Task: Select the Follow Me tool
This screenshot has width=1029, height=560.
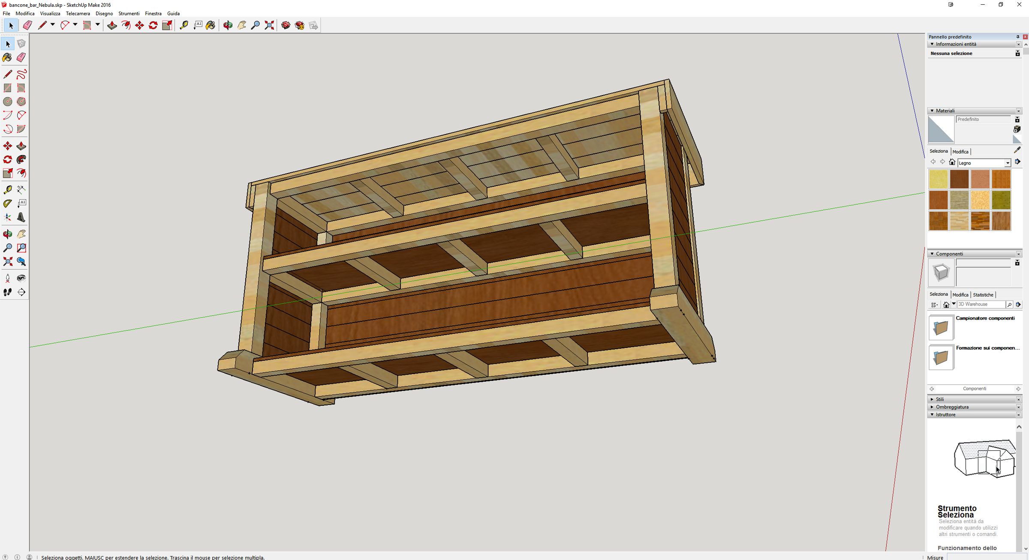Action: pyautogui.click(x=21, y=160)
